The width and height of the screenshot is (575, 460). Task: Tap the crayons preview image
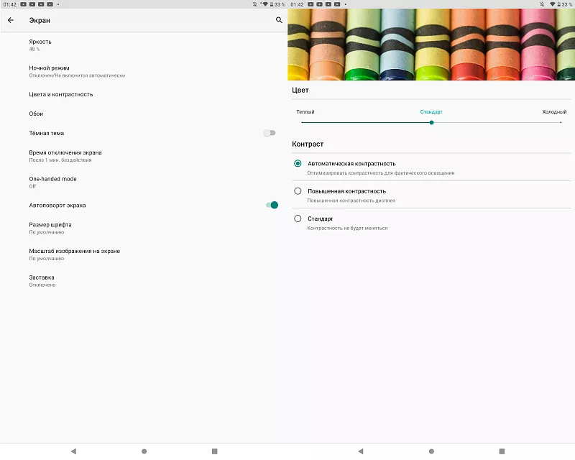(431, 45)
